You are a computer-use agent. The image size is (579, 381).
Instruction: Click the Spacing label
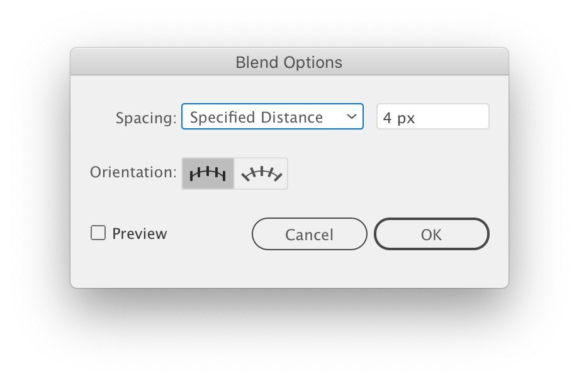146,118
